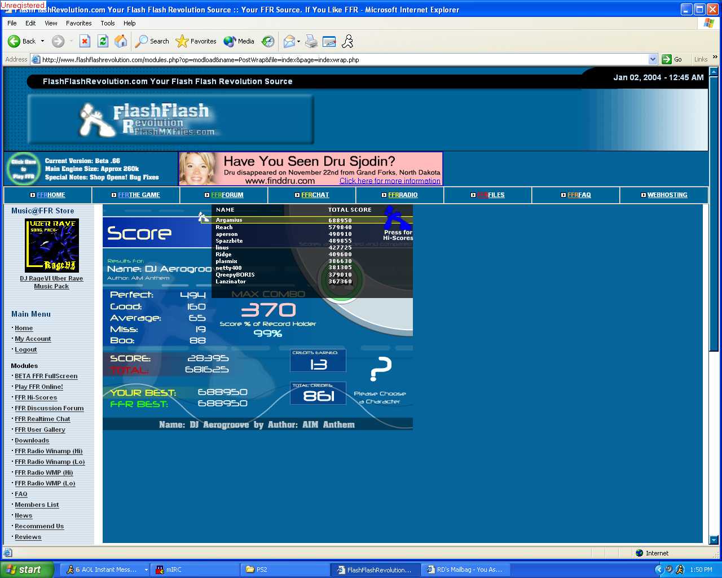The width and height of the screenshot is (722, 578).
Task: Click the Press for Hi-Scores dancer icon
Action: tap(398, 224)
